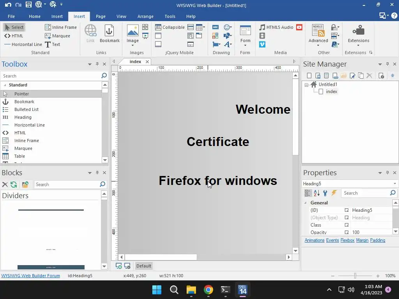This screenshot has width=399, height=299.
Task: Pin the Toolbox panel
Action: [97, 64]
